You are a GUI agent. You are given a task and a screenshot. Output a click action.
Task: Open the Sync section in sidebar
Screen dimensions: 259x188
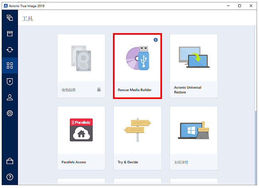click(10, 49)
